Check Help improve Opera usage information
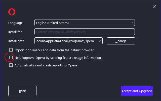Screen dimensions: 161x101 (11, 58)
